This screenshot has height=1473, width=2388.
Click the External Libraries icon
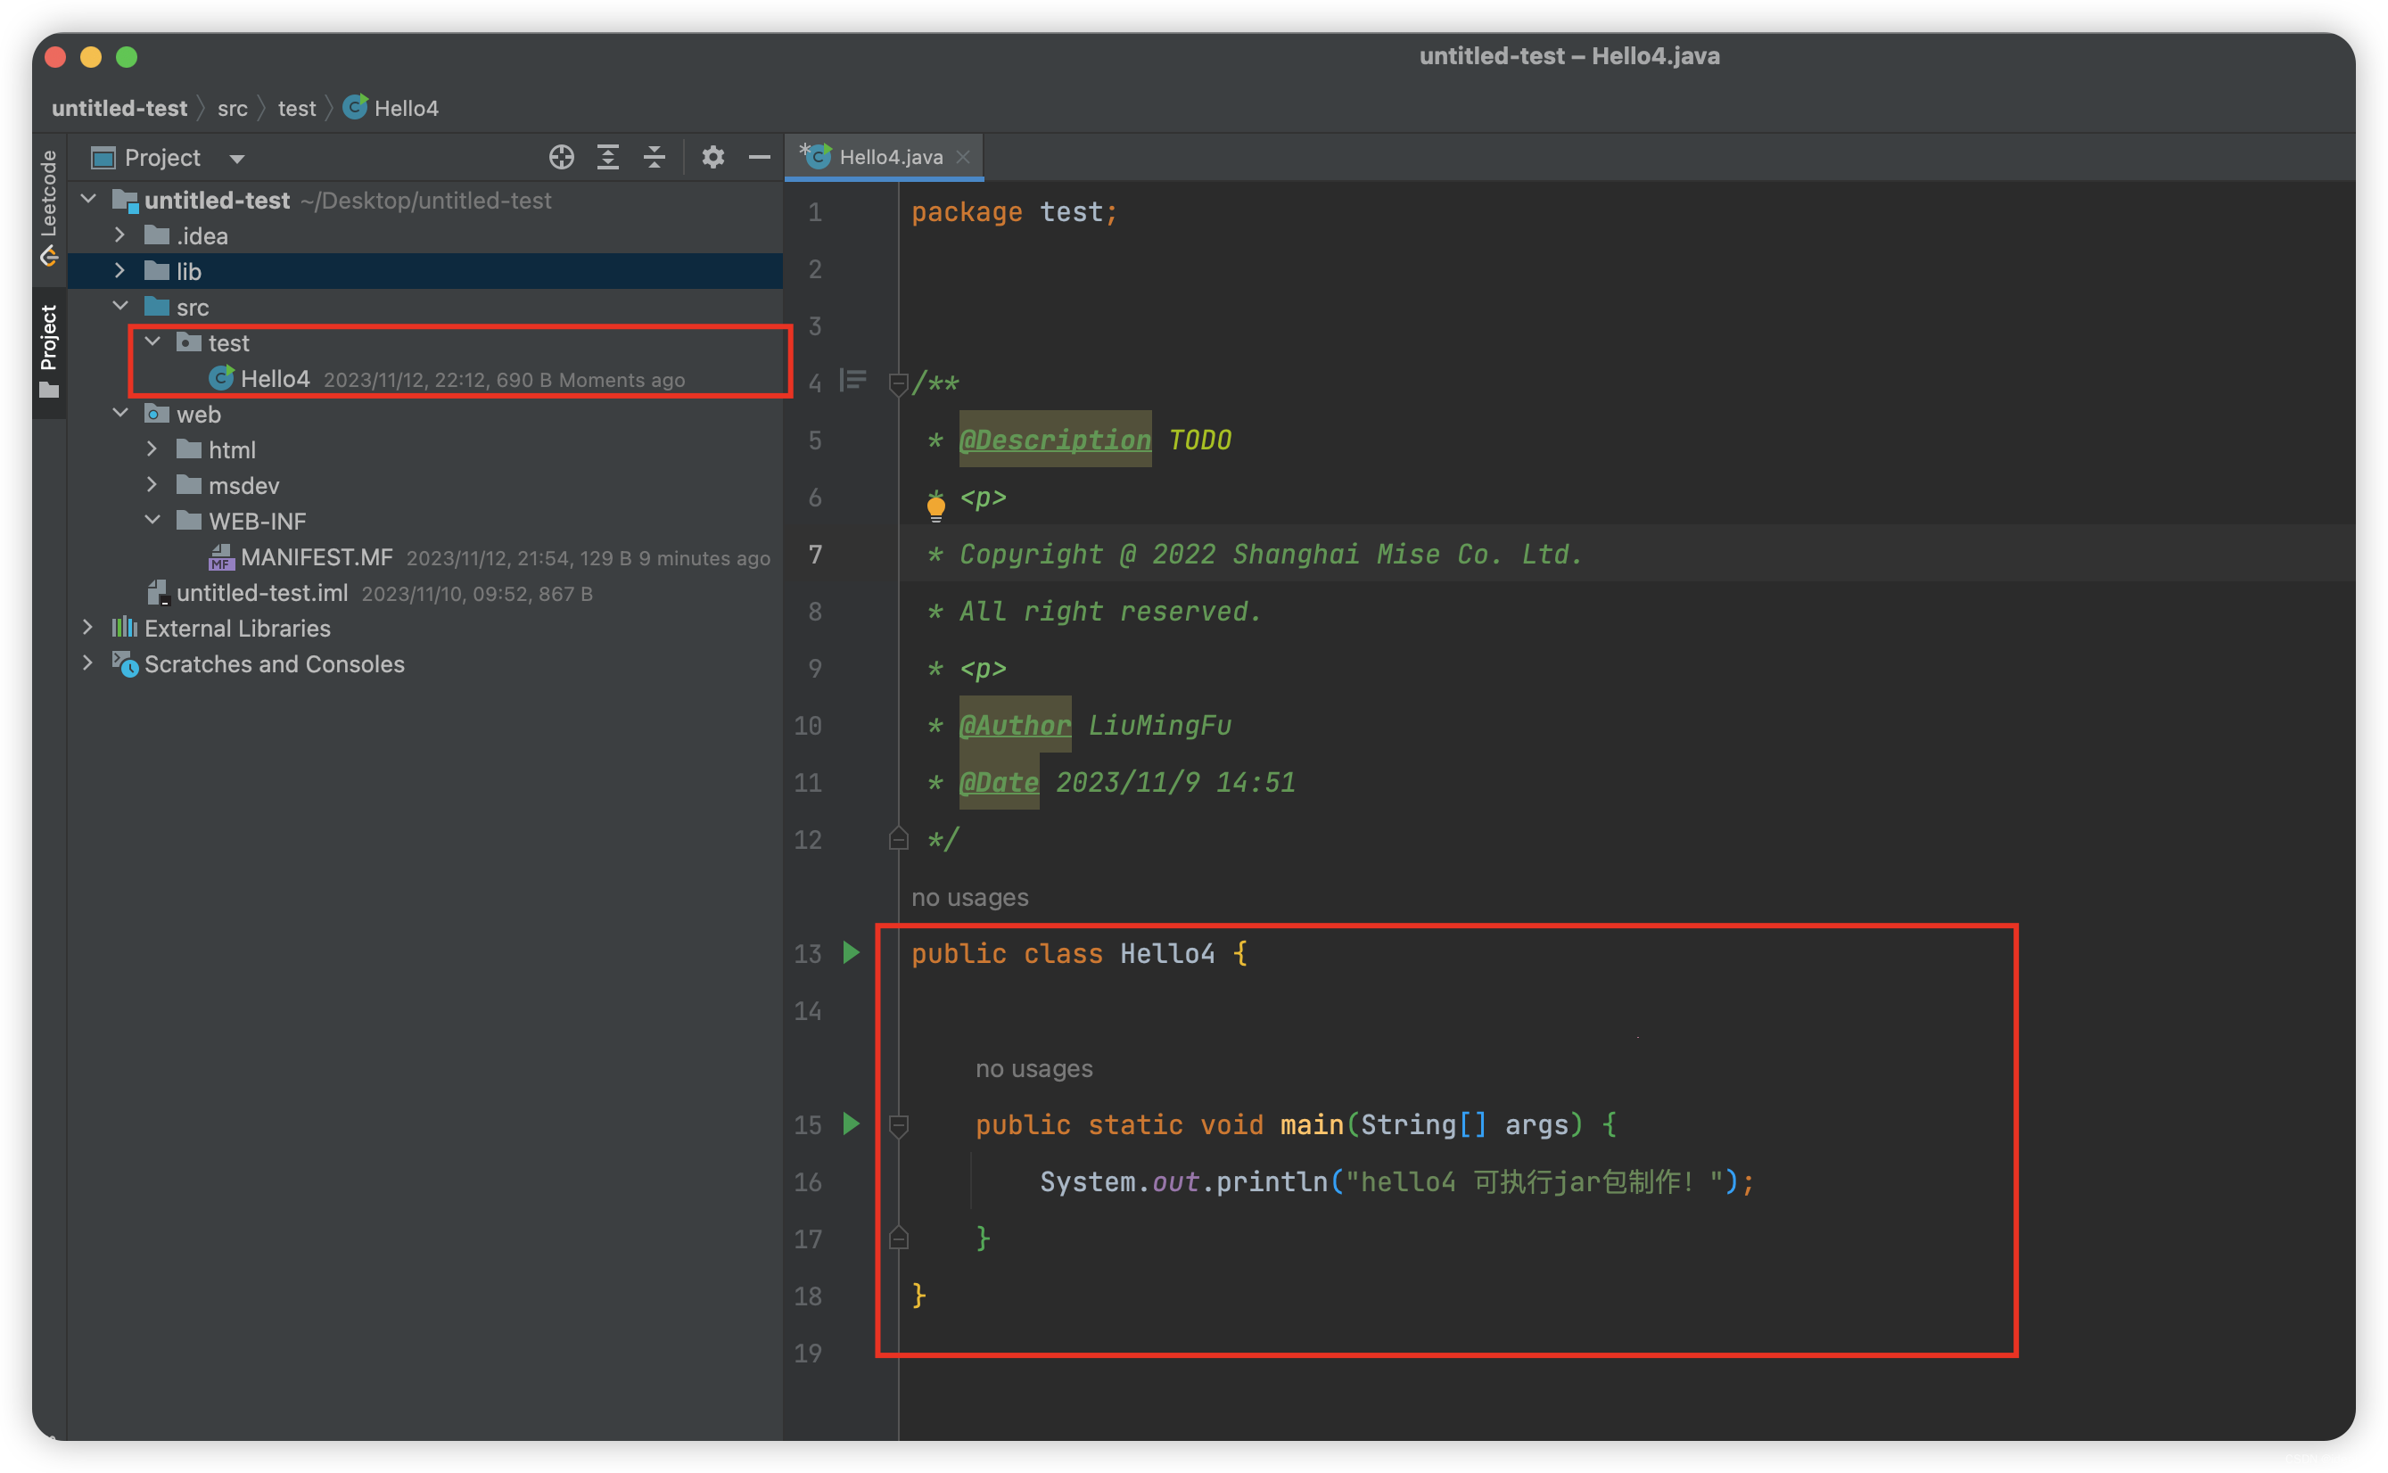click(125, 628)
